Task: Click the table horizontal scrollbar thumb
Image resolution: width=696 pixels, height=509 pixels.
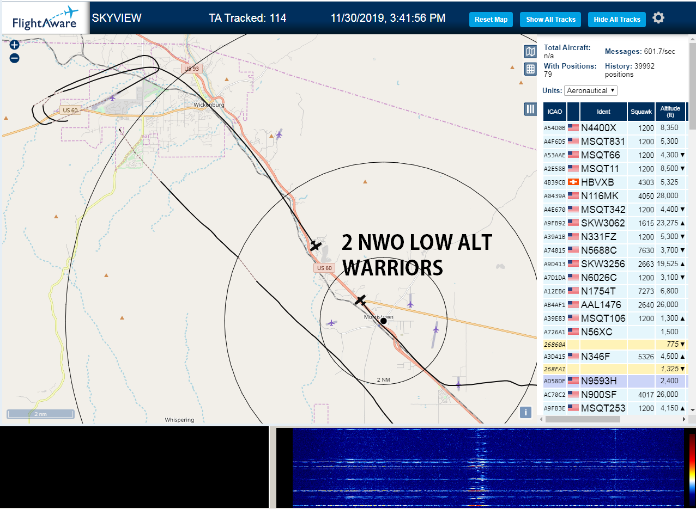Action: click(x=583, y=419)
